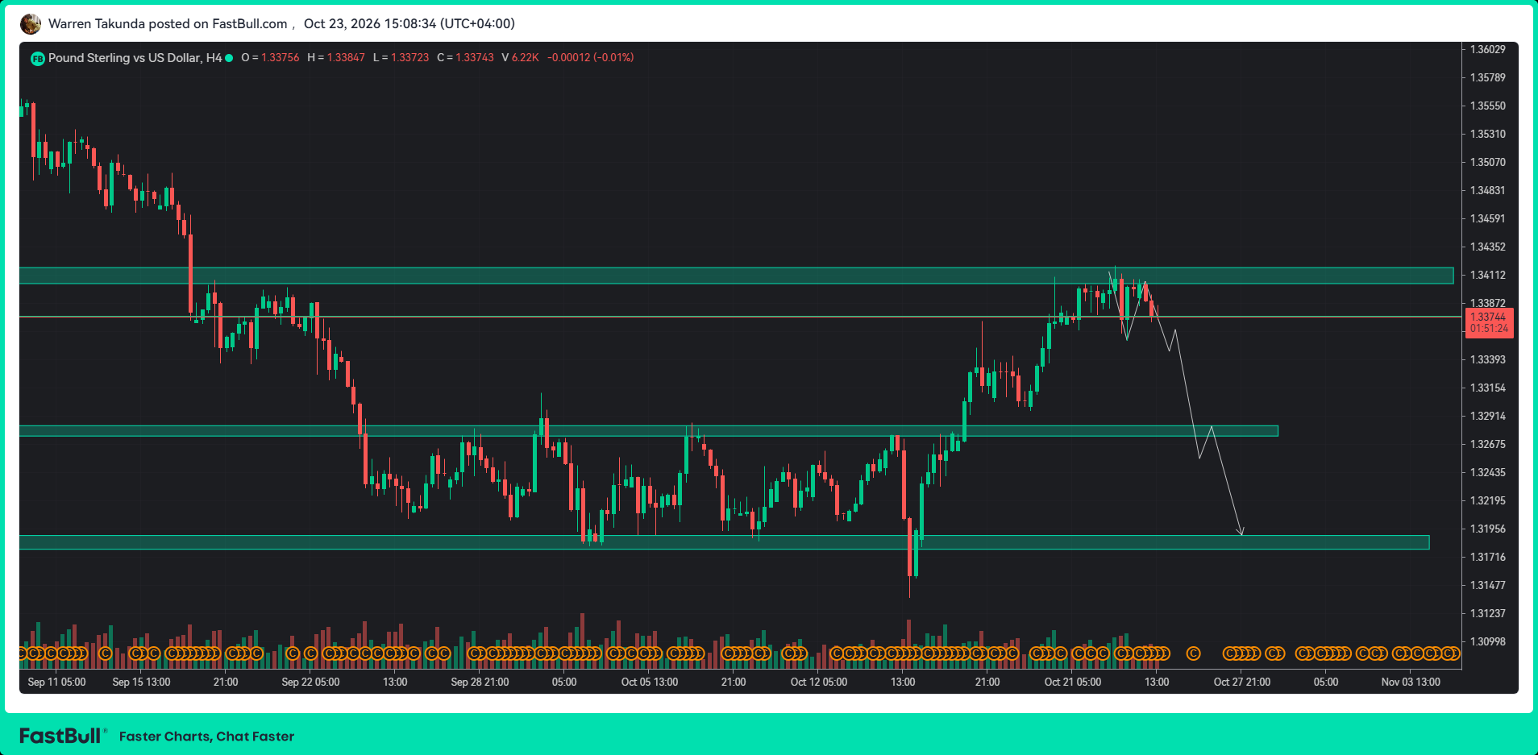Click the low value 1.33723
Viewport: 1538px width, 755px height.
pos(409,58)
